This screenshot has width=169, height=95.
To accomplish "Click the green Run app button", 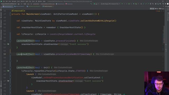I will pos(122,4).
